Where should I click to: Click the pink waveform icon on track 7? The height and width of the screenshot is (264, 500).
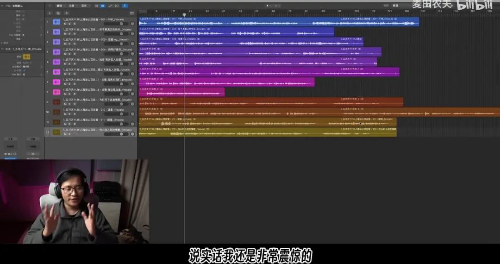56,82
